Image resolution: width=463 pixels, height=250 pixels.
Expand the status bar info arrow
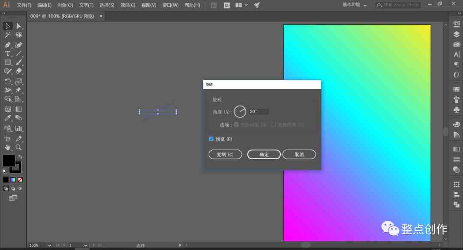(180, 245)
